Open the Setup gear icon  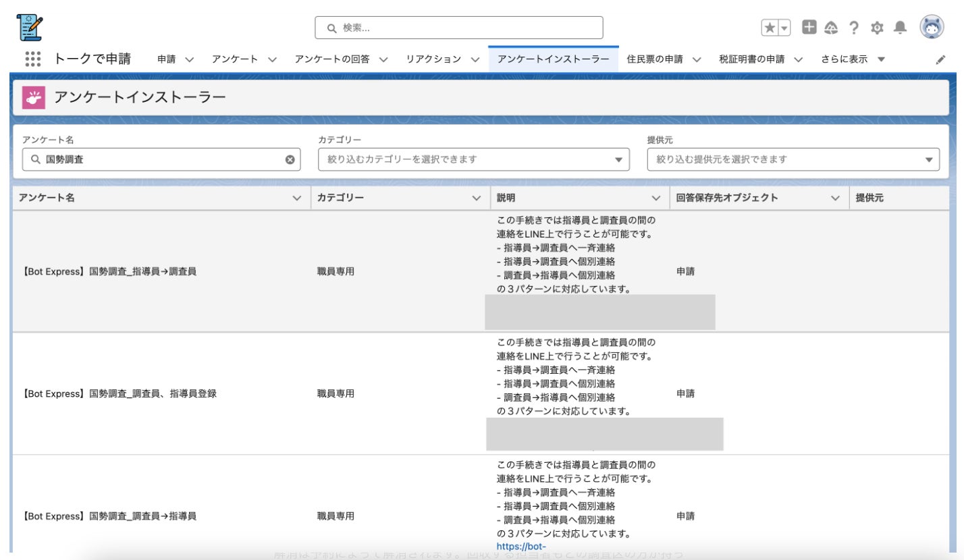877,28
